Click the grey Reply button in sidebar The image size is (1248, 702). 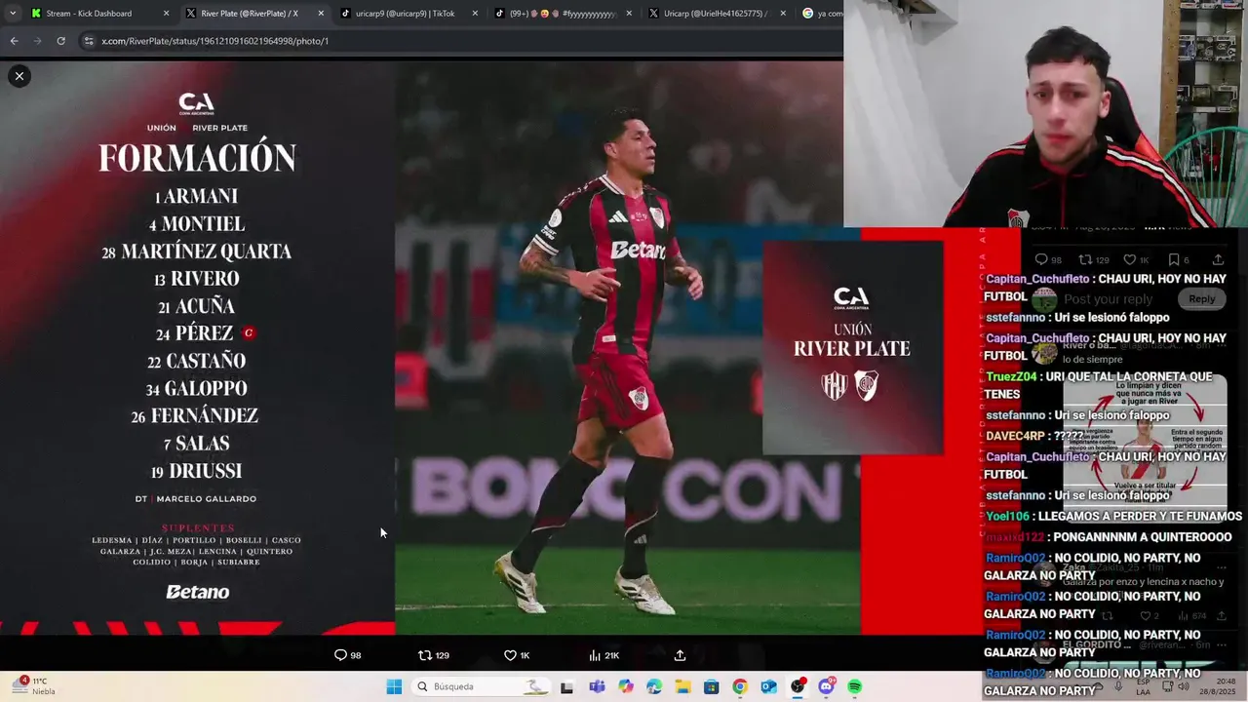coord(1201,299)
